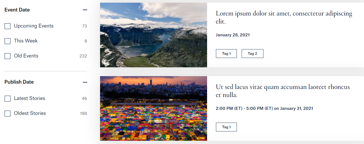Collapse the Publish Date filter section

(x=85, y=82)
